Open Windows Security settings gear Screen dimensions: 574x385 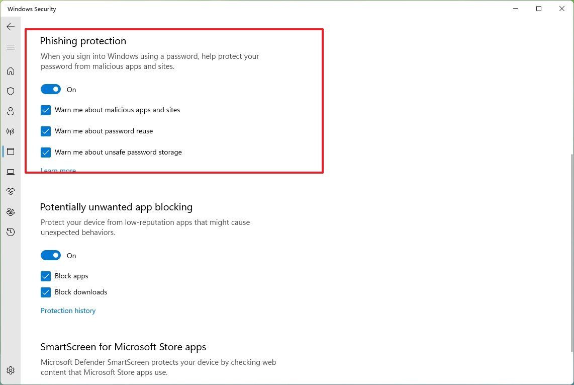[x=11, y=370]
